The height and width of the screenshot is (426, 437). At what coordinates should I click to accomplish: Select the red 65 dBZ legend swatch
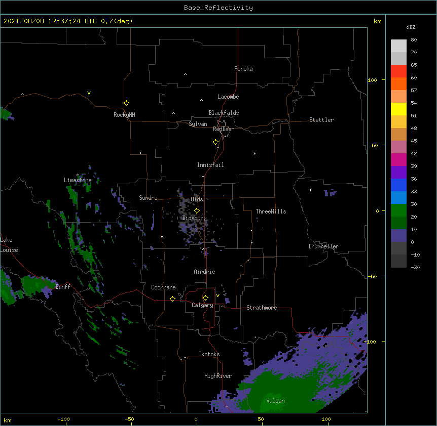(398, 71)
